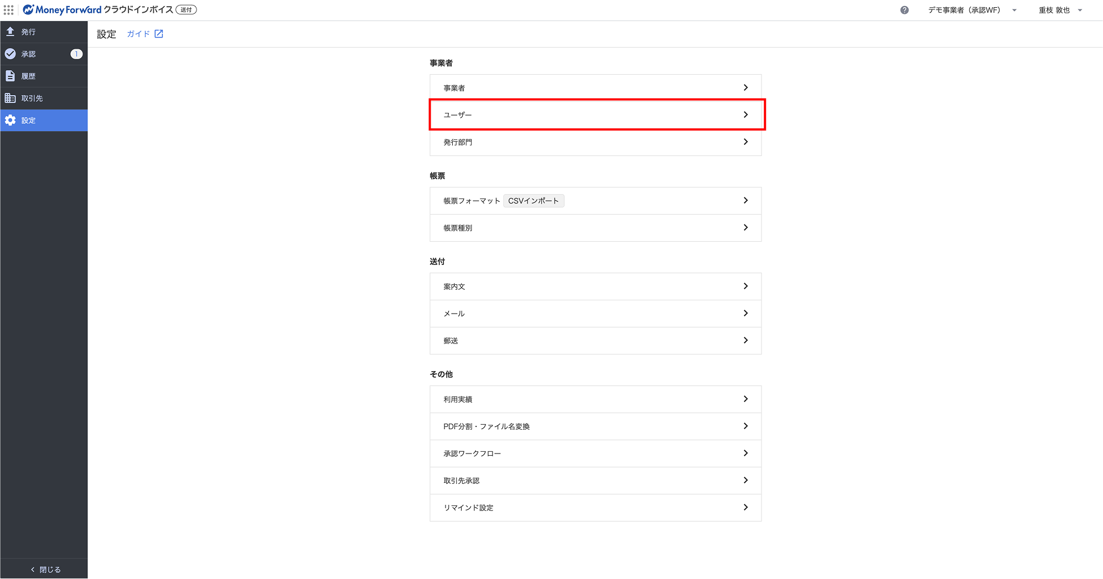Click the CSVインポート button
Image resolution: width=1103 pixels, height=579 pixels.
pos(534,201)
